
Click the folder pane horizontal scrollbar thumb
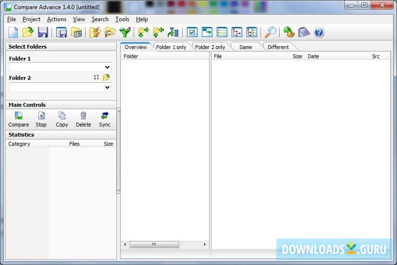point(154,244)
